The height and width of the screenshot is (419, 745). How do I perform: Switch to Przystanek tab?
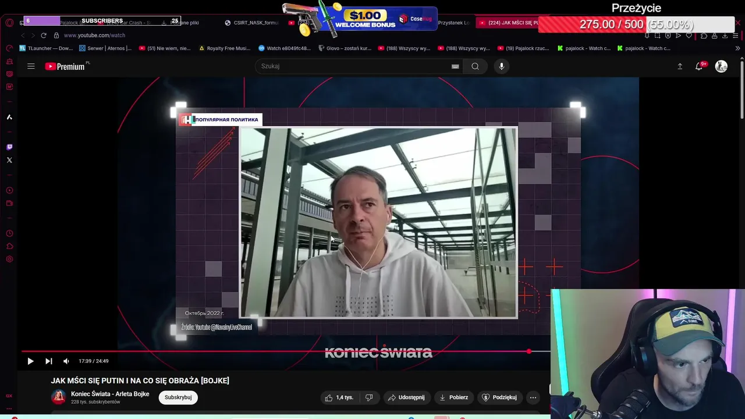point(453,23)
